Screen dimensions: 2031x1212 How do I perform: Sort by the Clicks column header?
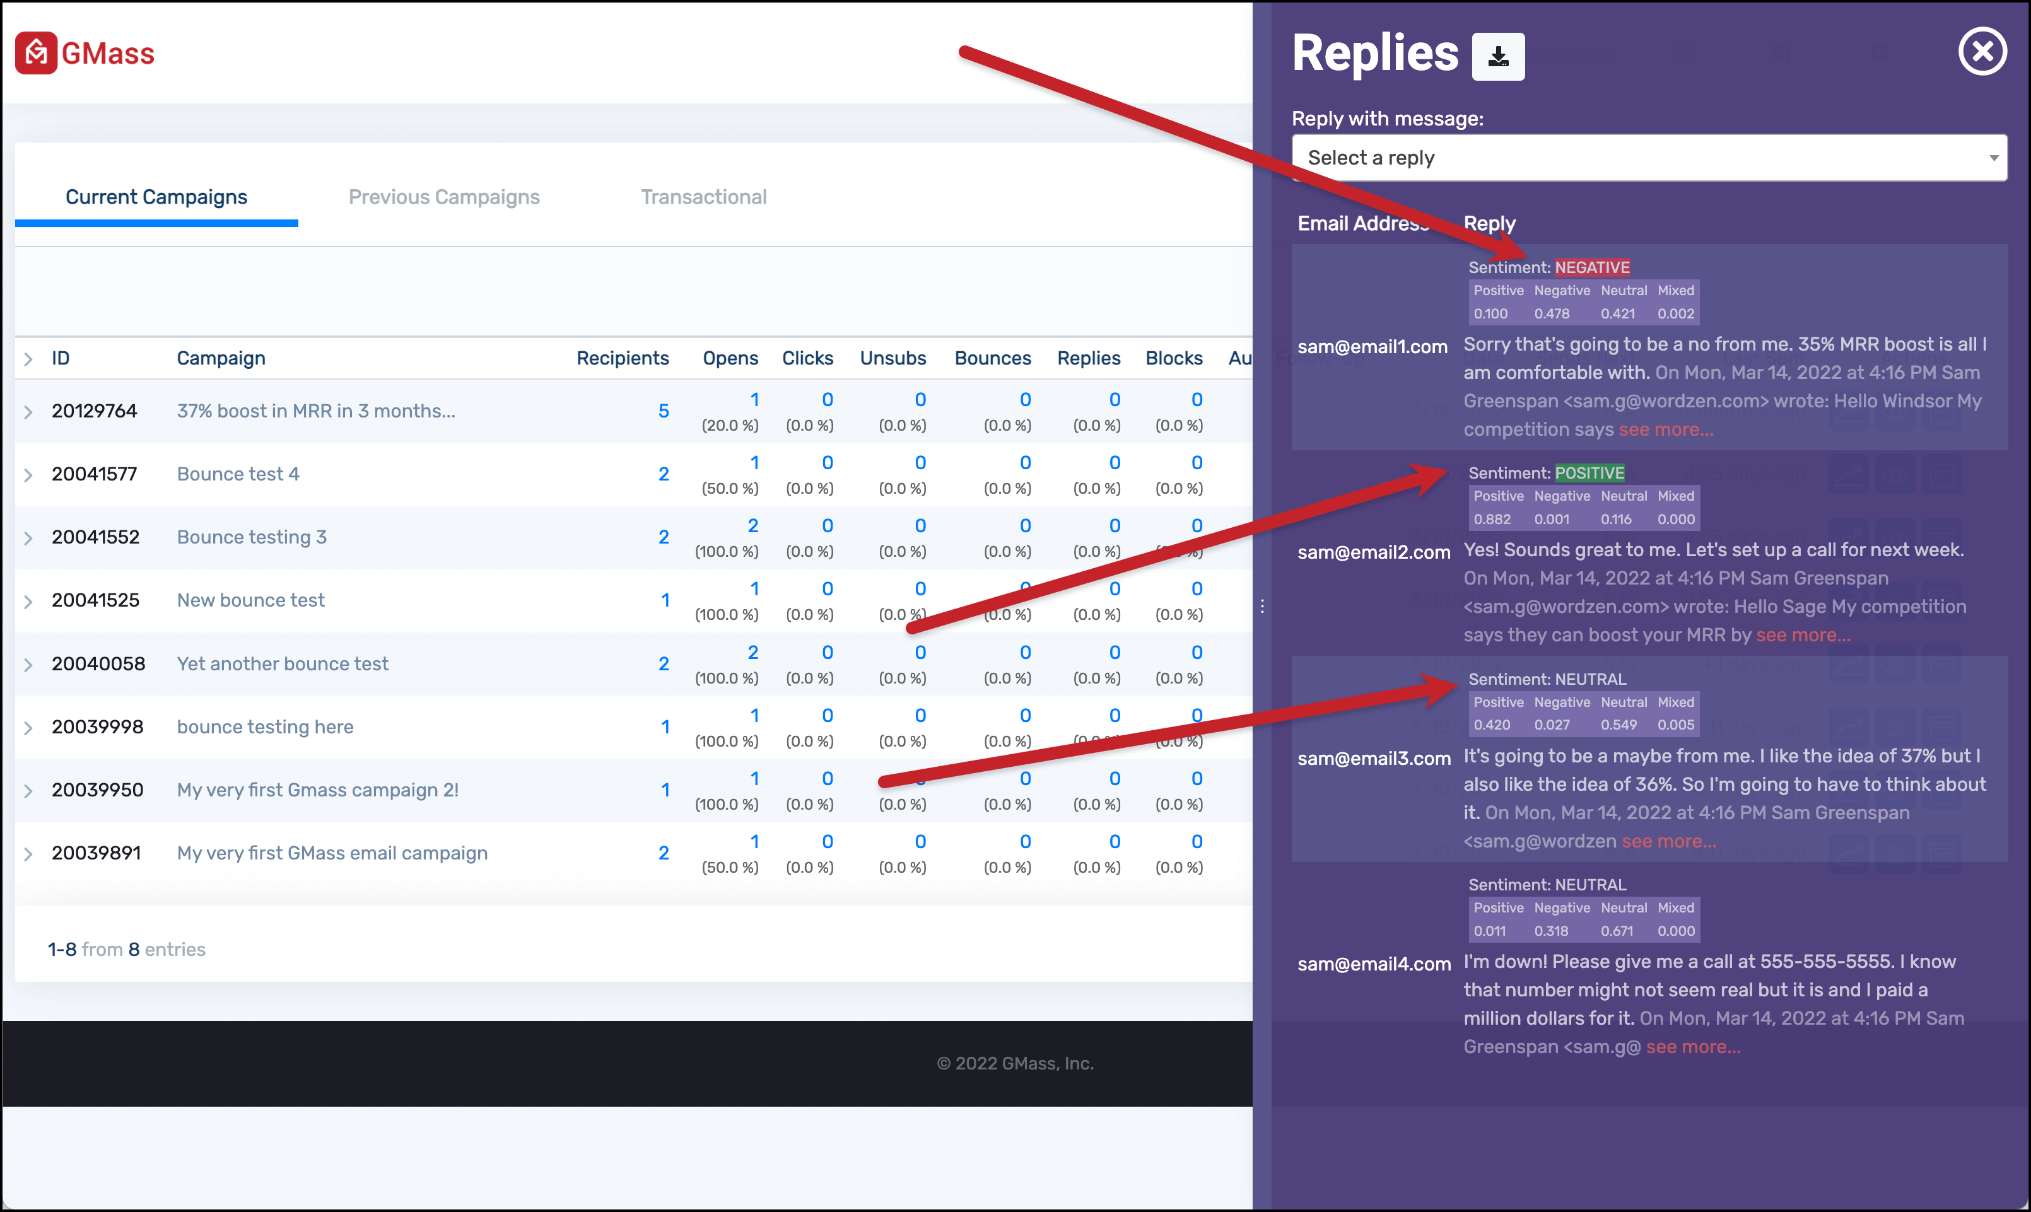tap(807, 358)
